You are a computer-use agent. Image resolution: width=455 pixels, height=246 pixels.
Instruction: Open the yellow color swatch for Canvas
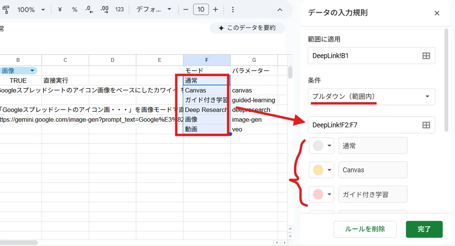tap(322, 170)
